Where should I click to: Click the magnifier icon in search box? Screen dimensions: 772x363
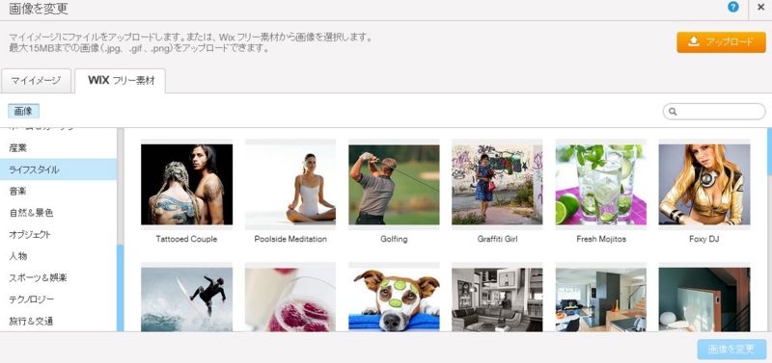pos(673,112)
